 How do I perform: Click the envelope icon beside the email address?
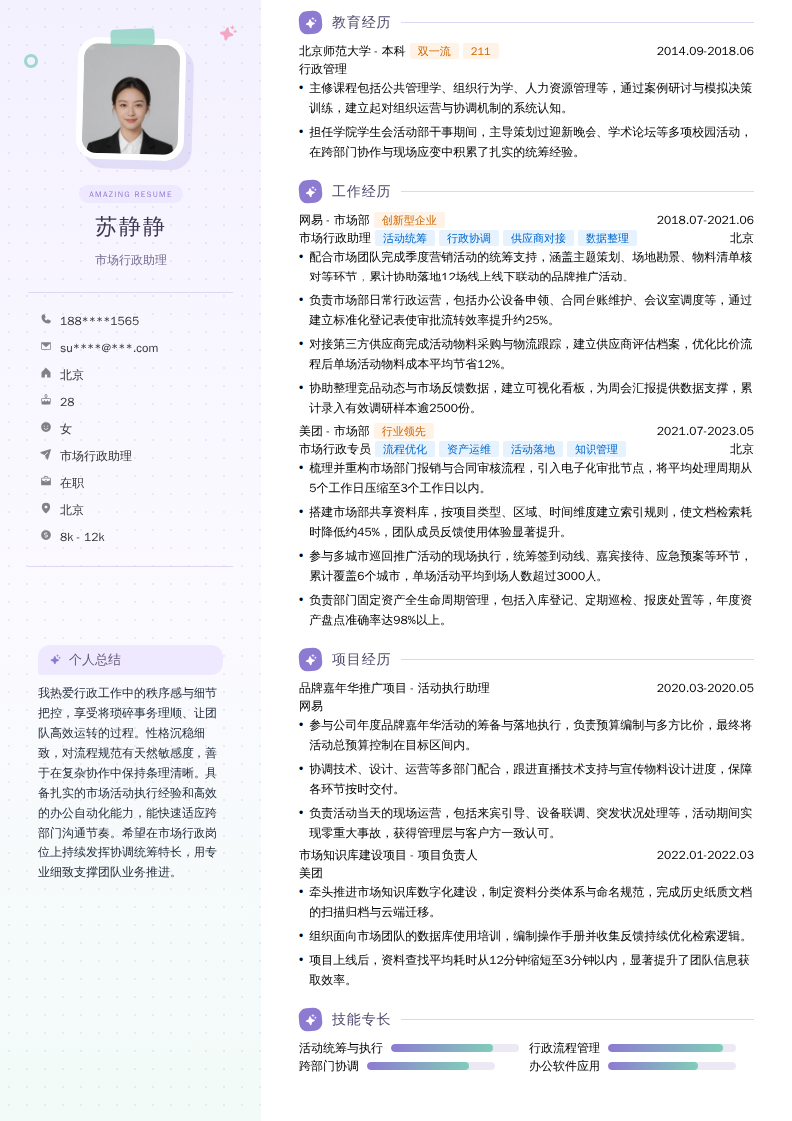tap(46, 346)
